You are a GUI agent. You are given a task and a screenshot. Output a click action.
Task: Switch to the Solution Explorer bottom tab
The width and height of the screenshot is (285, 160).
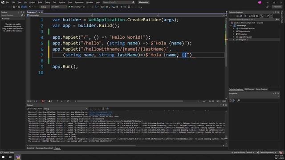(236, 89)
